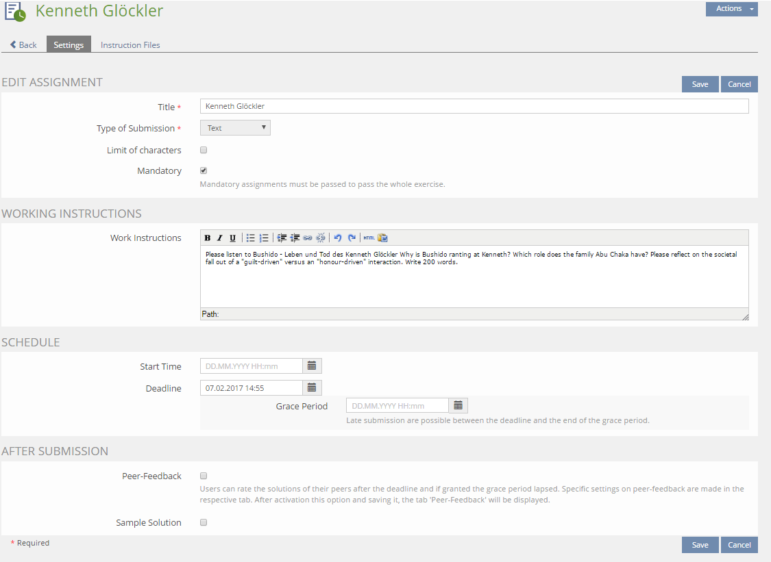Screen dimensions: 771x562
Task: Undo the last edit in the editor
Action: tap(338, 238)
